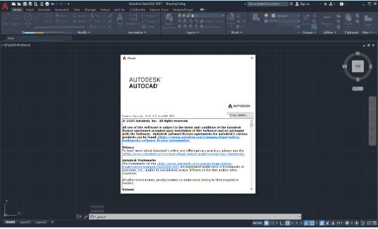Click the search magnifier icon in title bar
This screenshot has height=229, width=378.
click(291, 4)
